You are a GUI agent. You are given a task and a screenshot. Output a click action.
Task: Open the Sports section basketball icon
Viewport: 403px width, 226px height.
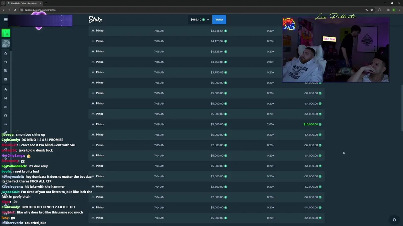click(x=6, y=43)
